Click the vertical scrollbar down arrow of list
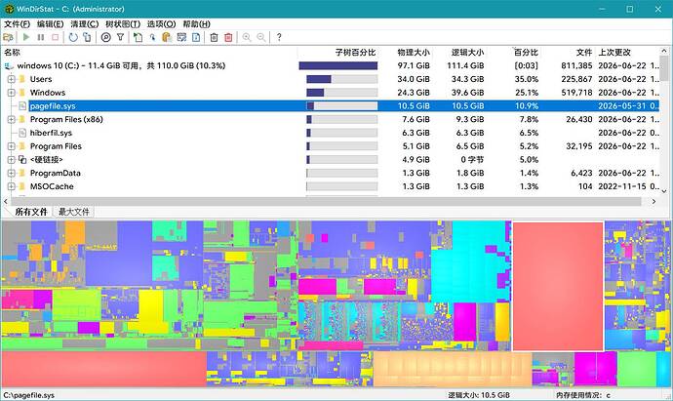Viewport: 673px width, 401px height. pos(664,191)
